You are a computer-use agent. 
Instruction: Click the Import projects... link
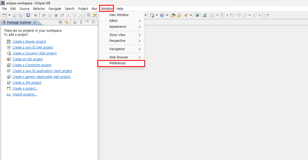[25, 94]
